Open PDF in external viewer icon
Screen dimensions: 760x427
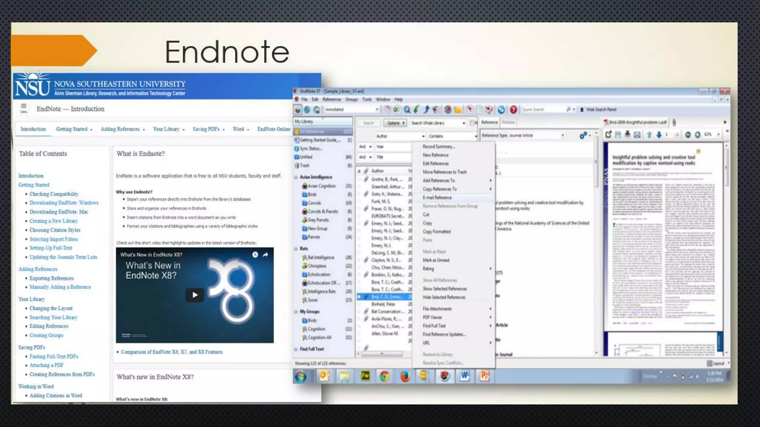click(608, 135)
